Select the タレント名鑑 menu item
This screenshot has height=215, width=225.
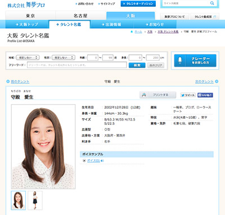(x=69, y=24)
